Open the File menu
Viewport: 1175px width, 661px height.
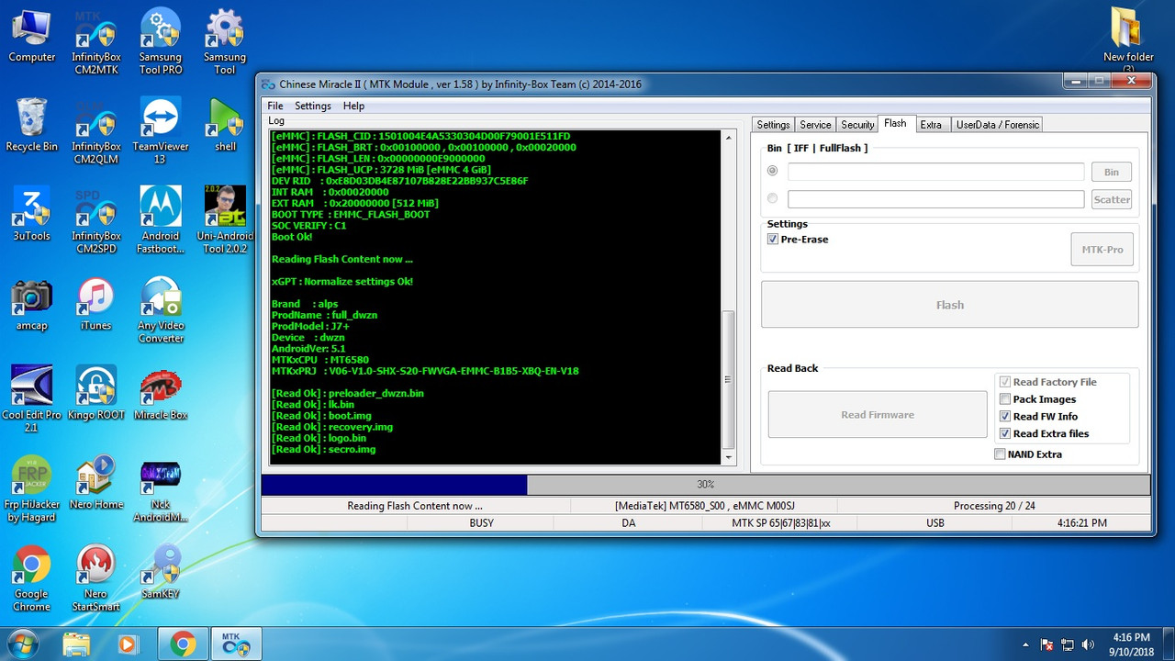[275, 106]
